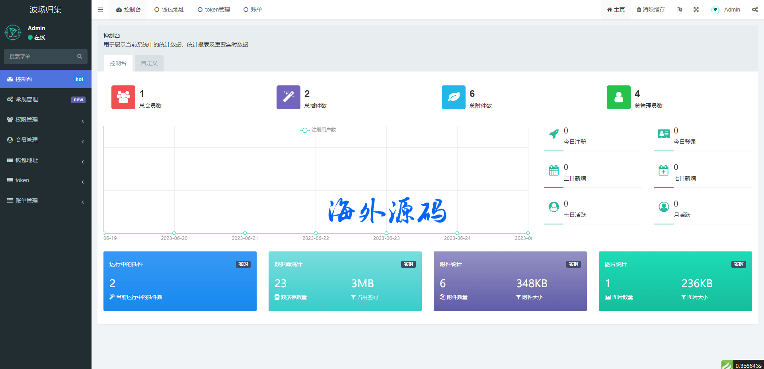
Task: Expand the 会员管理 sidebar menu
Action: (x=46, y=140)
